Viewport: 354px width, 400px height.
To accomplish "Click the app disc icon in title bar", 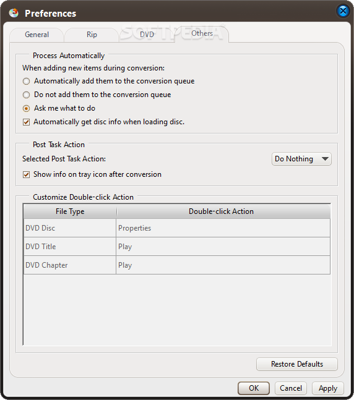I will 14,13.
